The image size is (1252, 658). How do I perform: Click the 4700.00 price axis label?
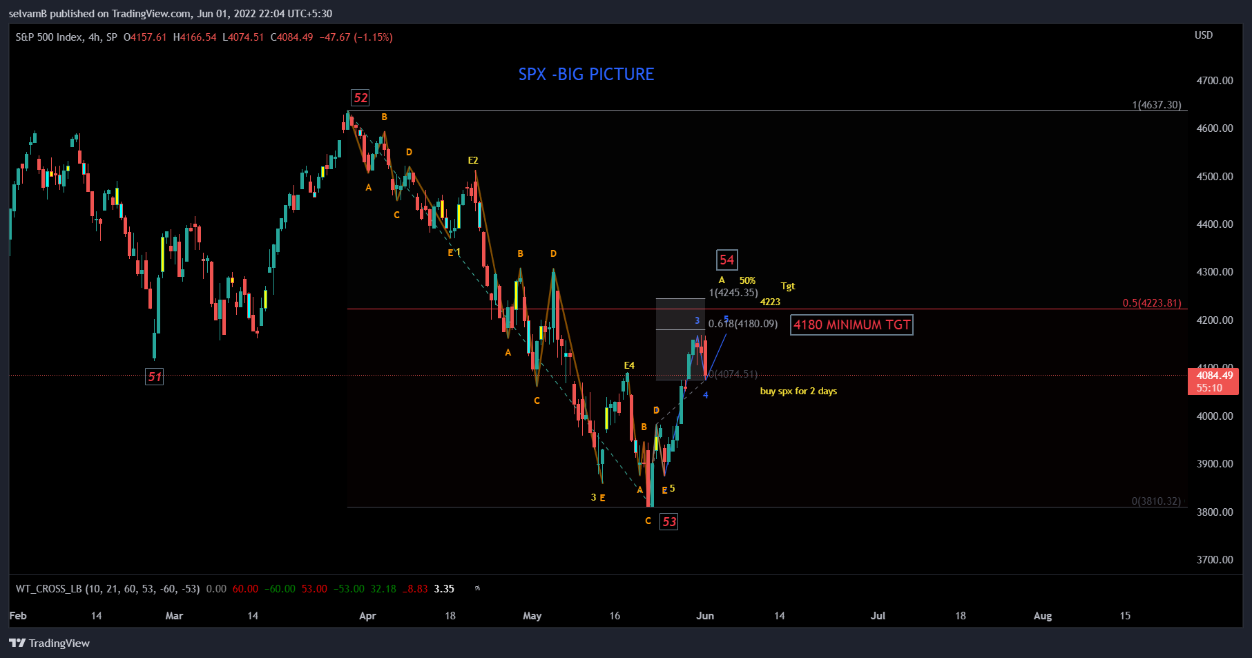[1215, 81]
